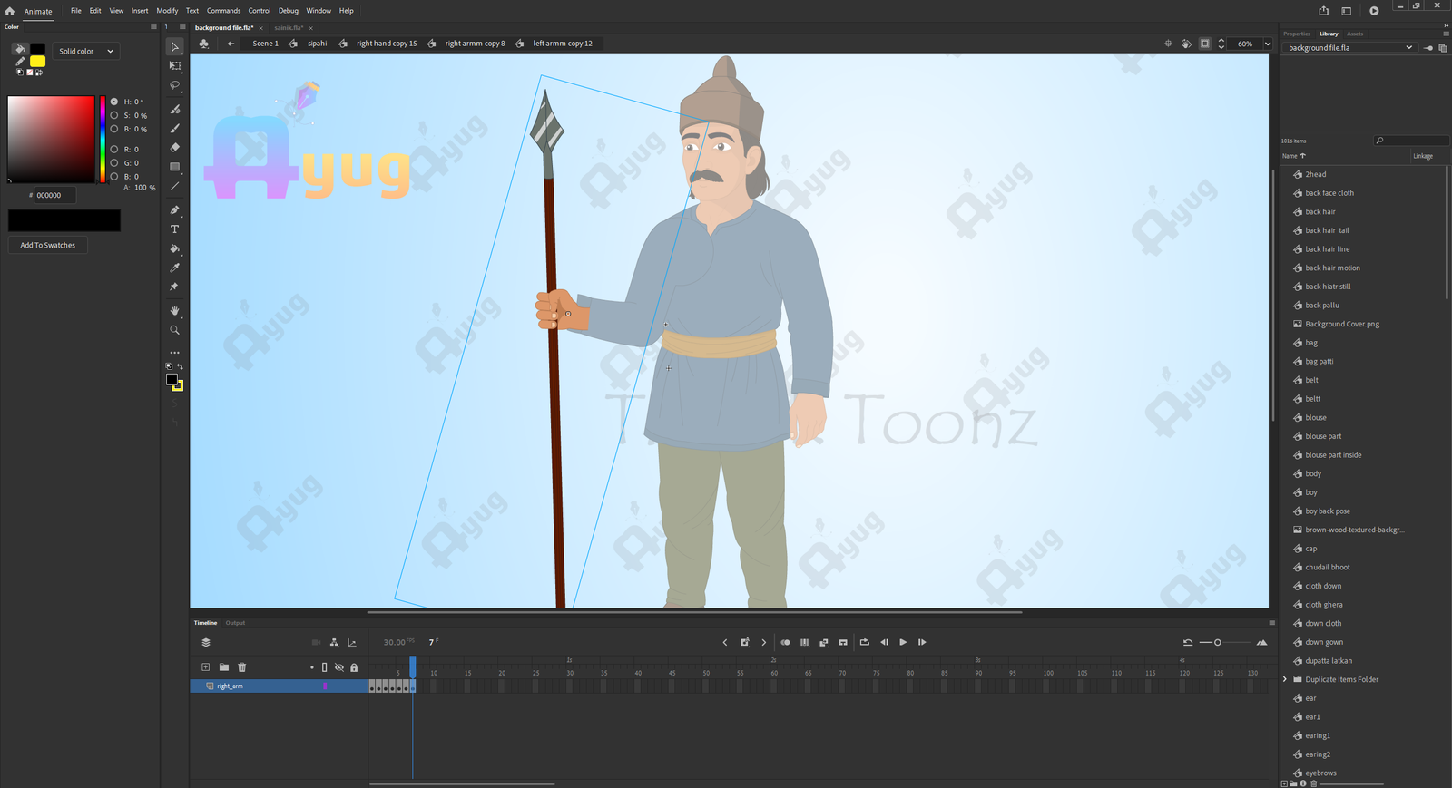Viewport: 1452px width, 788px height.
Task: Toggle hide all layers eye icon
Action: (x=339, y=667)
